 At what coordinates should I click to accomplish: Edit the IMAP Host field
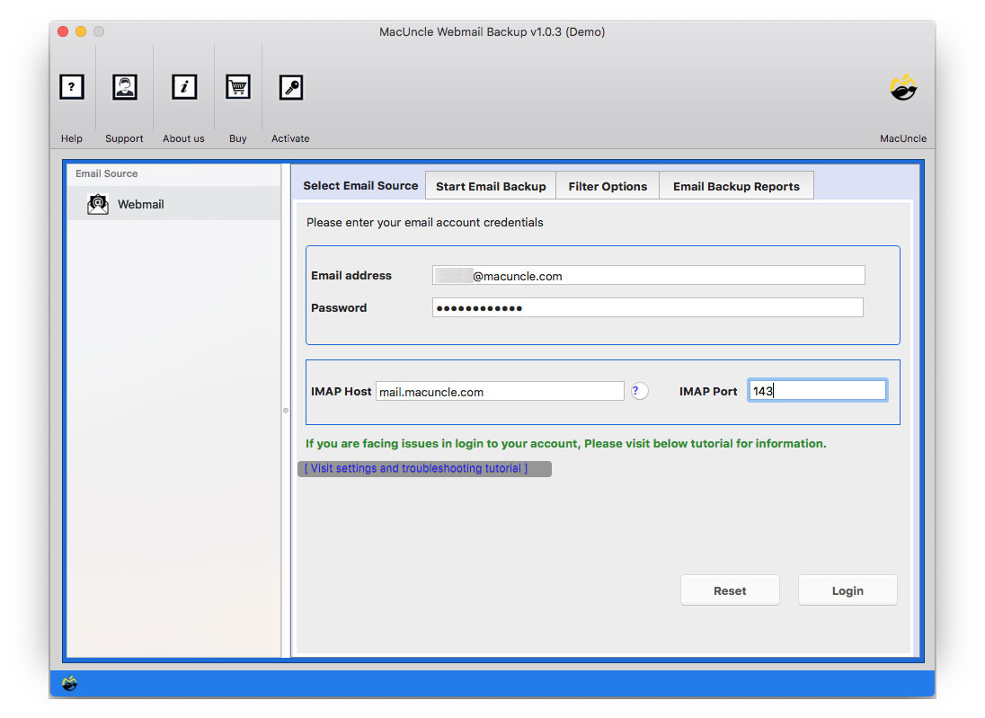pos(500,391)
